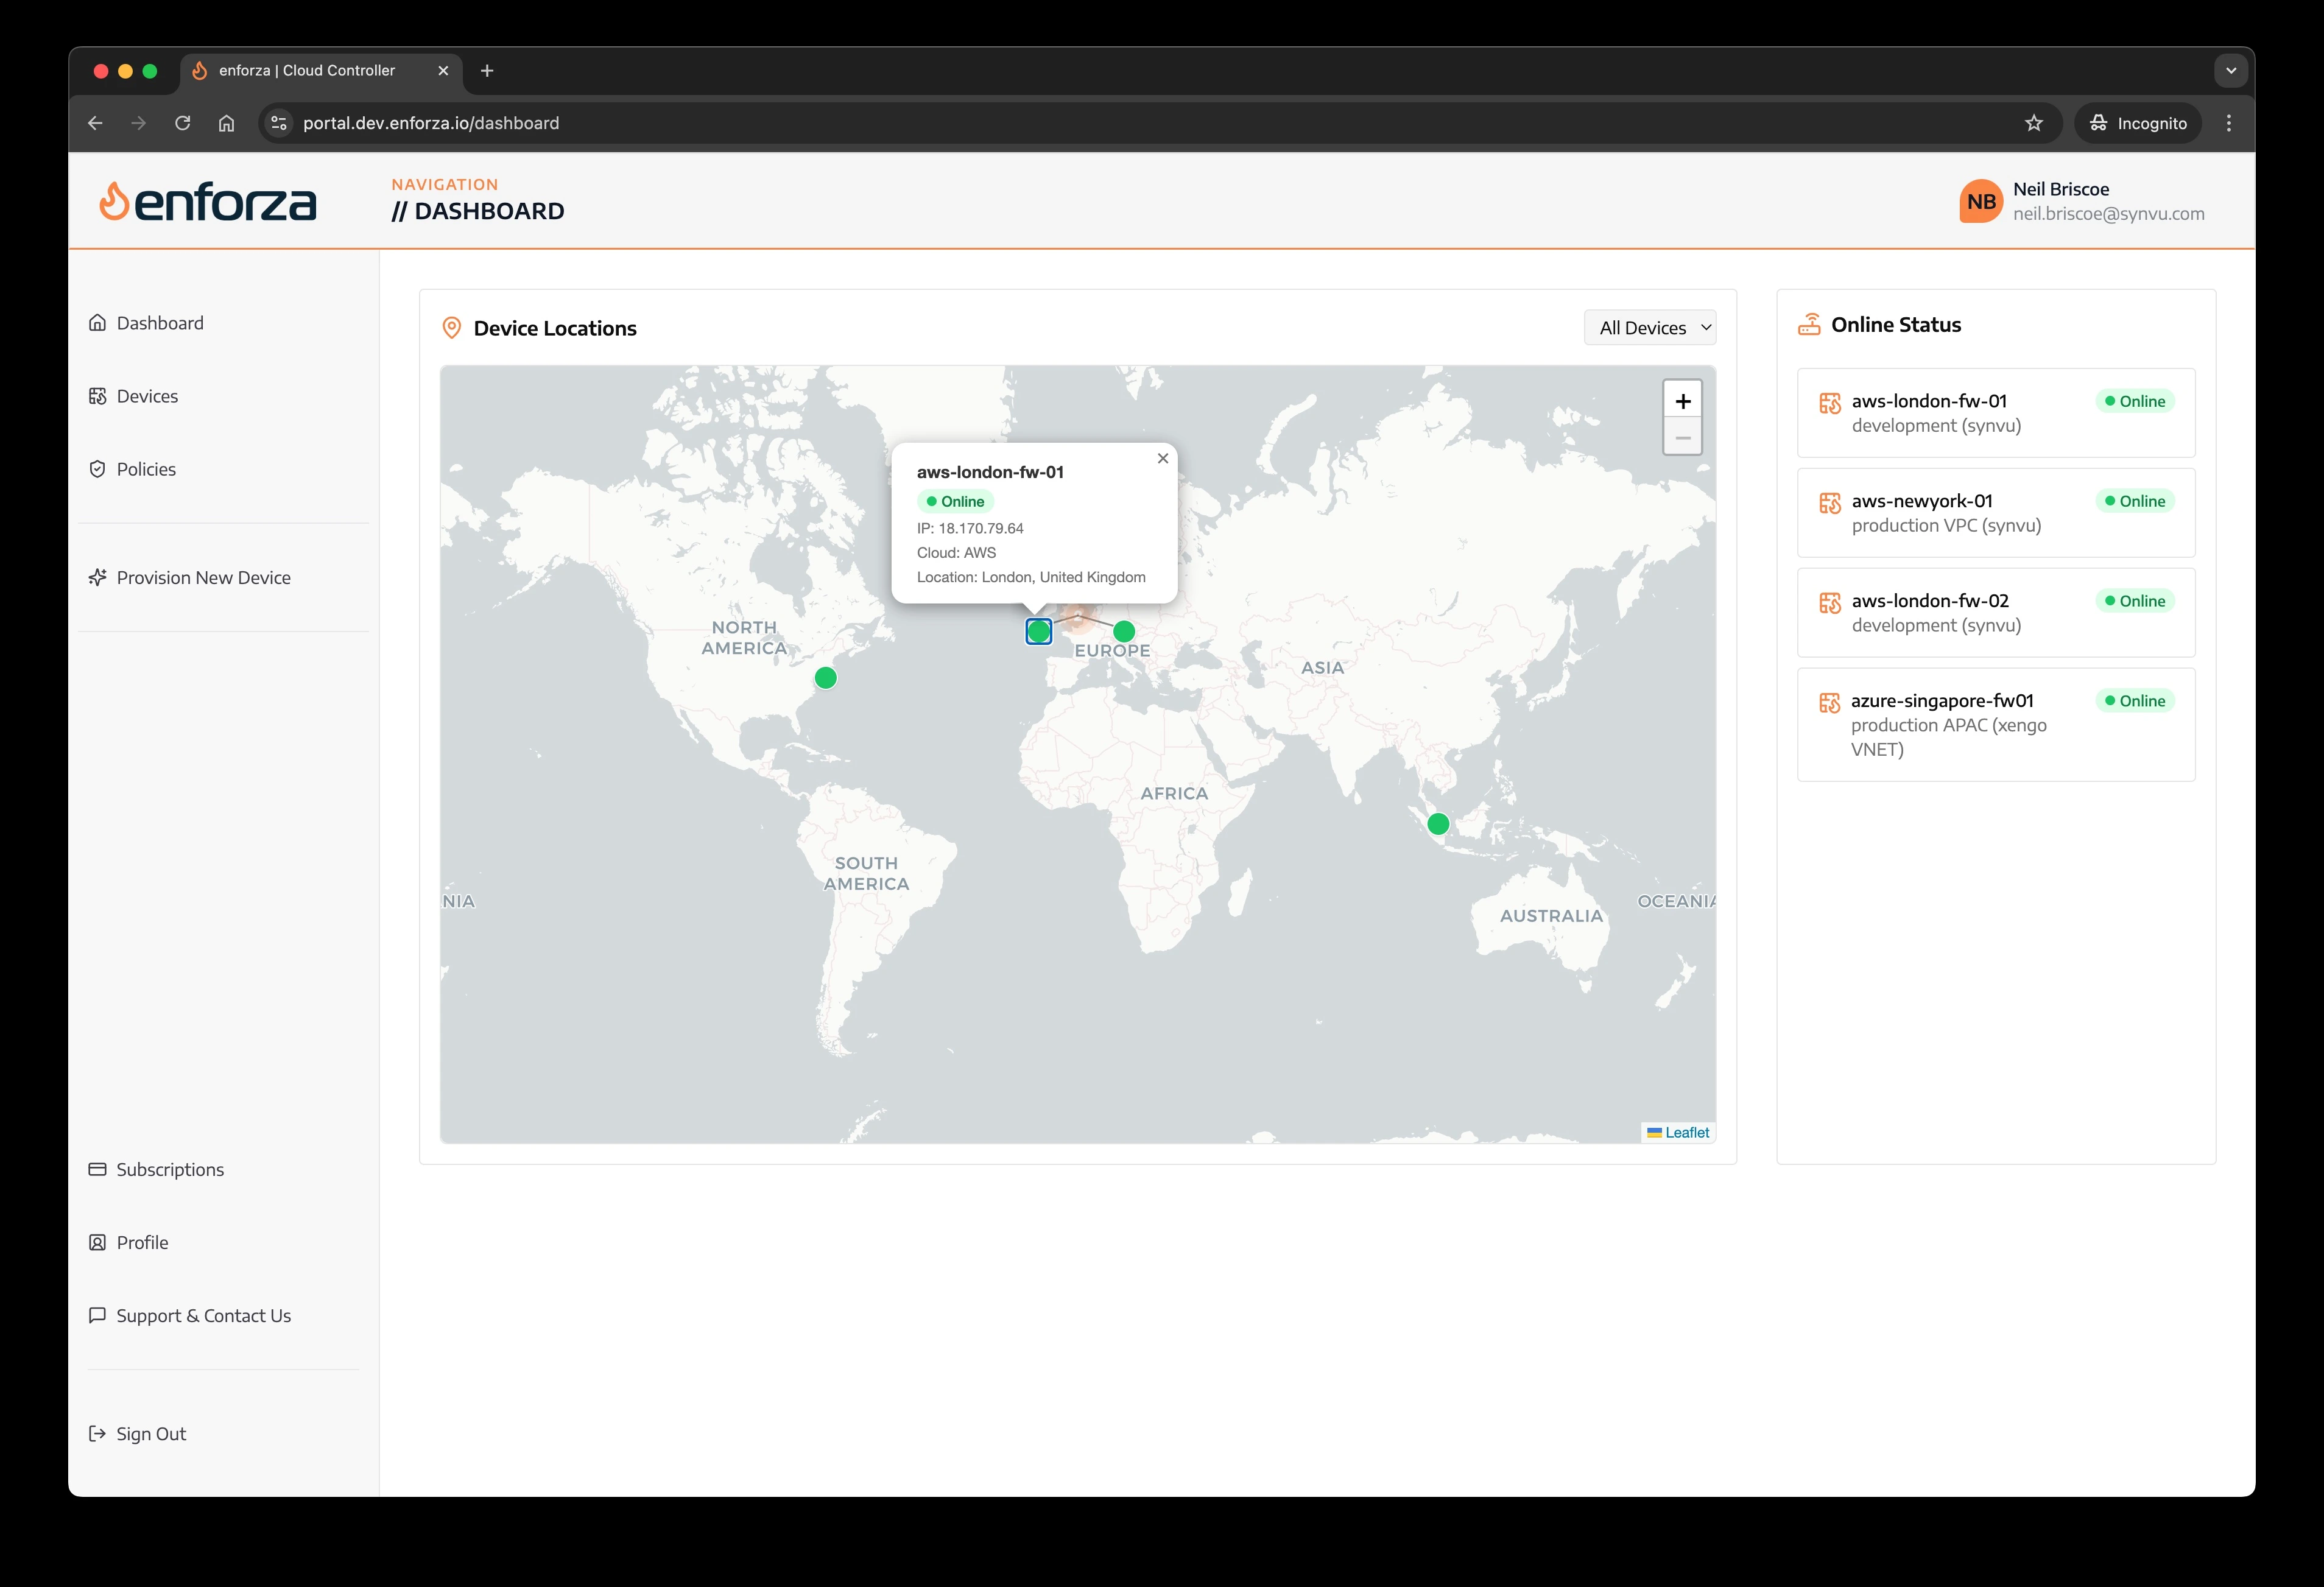Click the enforza flame logo
The image size is (2324, 1587).
(114, 200)
